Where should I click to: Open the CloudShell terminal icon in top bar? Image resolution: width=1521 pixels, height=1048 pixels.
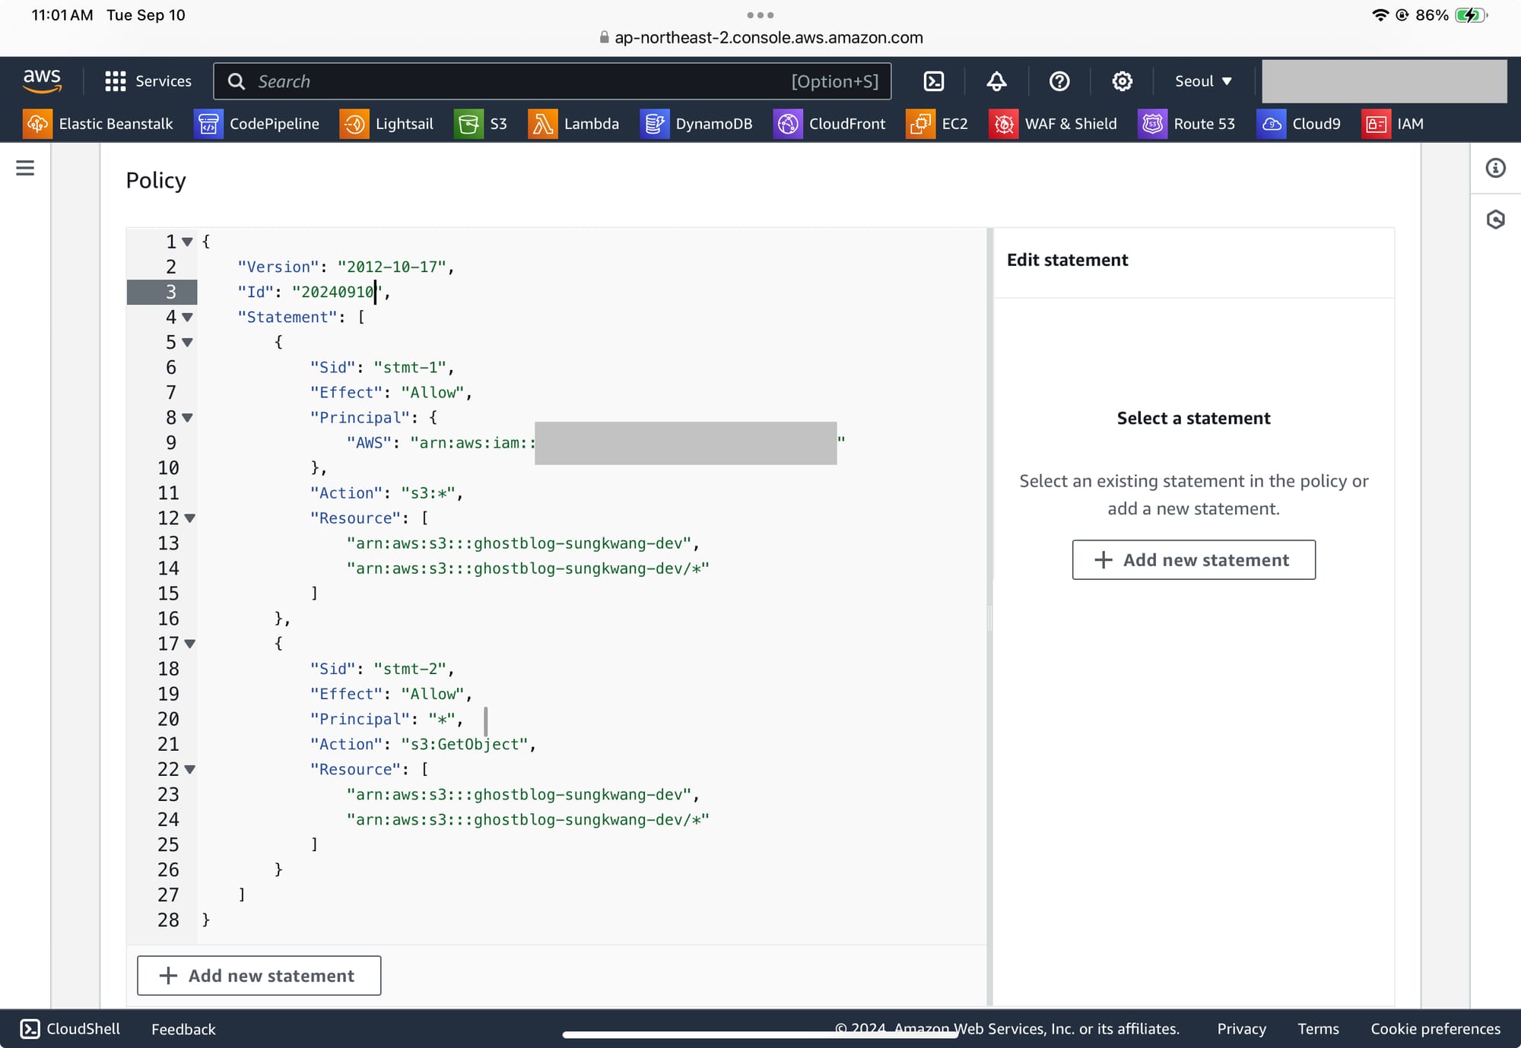[x=934, y=81]
